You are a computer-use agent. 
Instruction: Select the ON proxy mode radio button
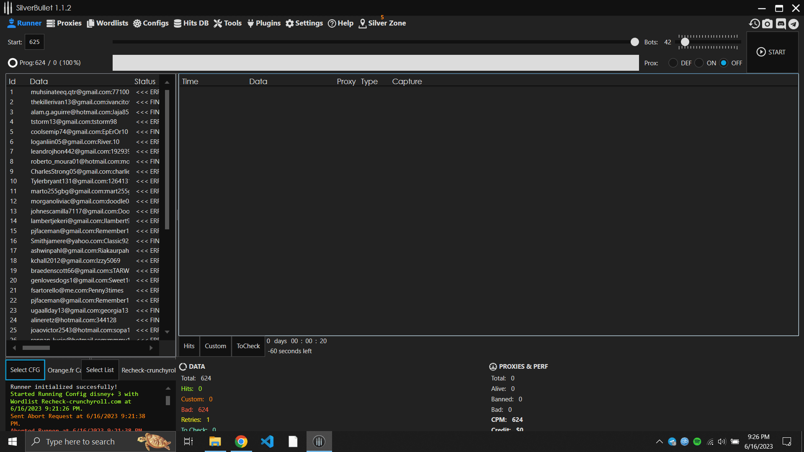[x=699, y=63]
